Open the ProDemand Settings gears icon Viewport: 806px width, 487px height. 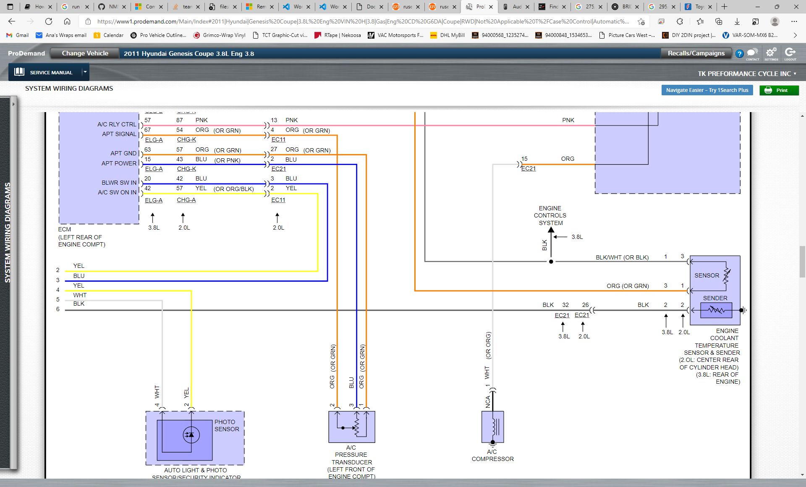click(x=771, y=54)
